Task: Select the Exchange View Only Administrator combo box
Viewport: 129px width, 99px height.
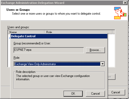Action: (59, 64)
